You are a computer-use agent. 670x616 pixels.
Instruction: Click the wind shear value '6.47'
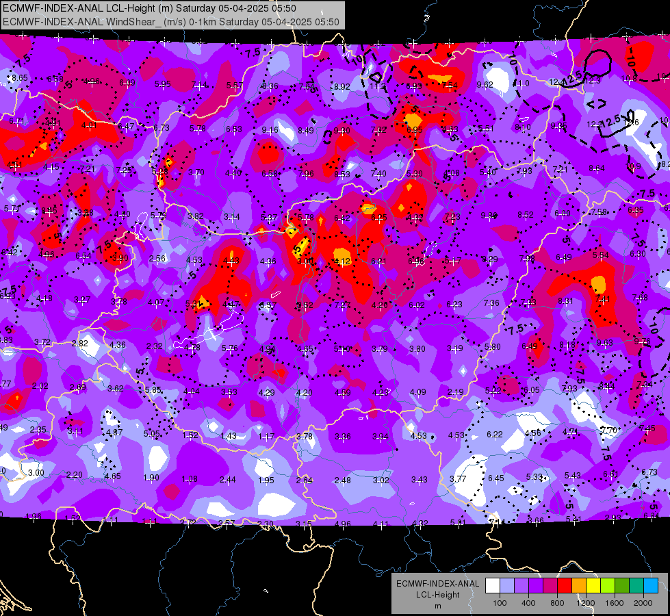(x=126, y=126)
